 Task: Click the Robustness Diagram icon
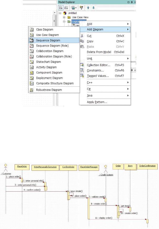[32, 90]
